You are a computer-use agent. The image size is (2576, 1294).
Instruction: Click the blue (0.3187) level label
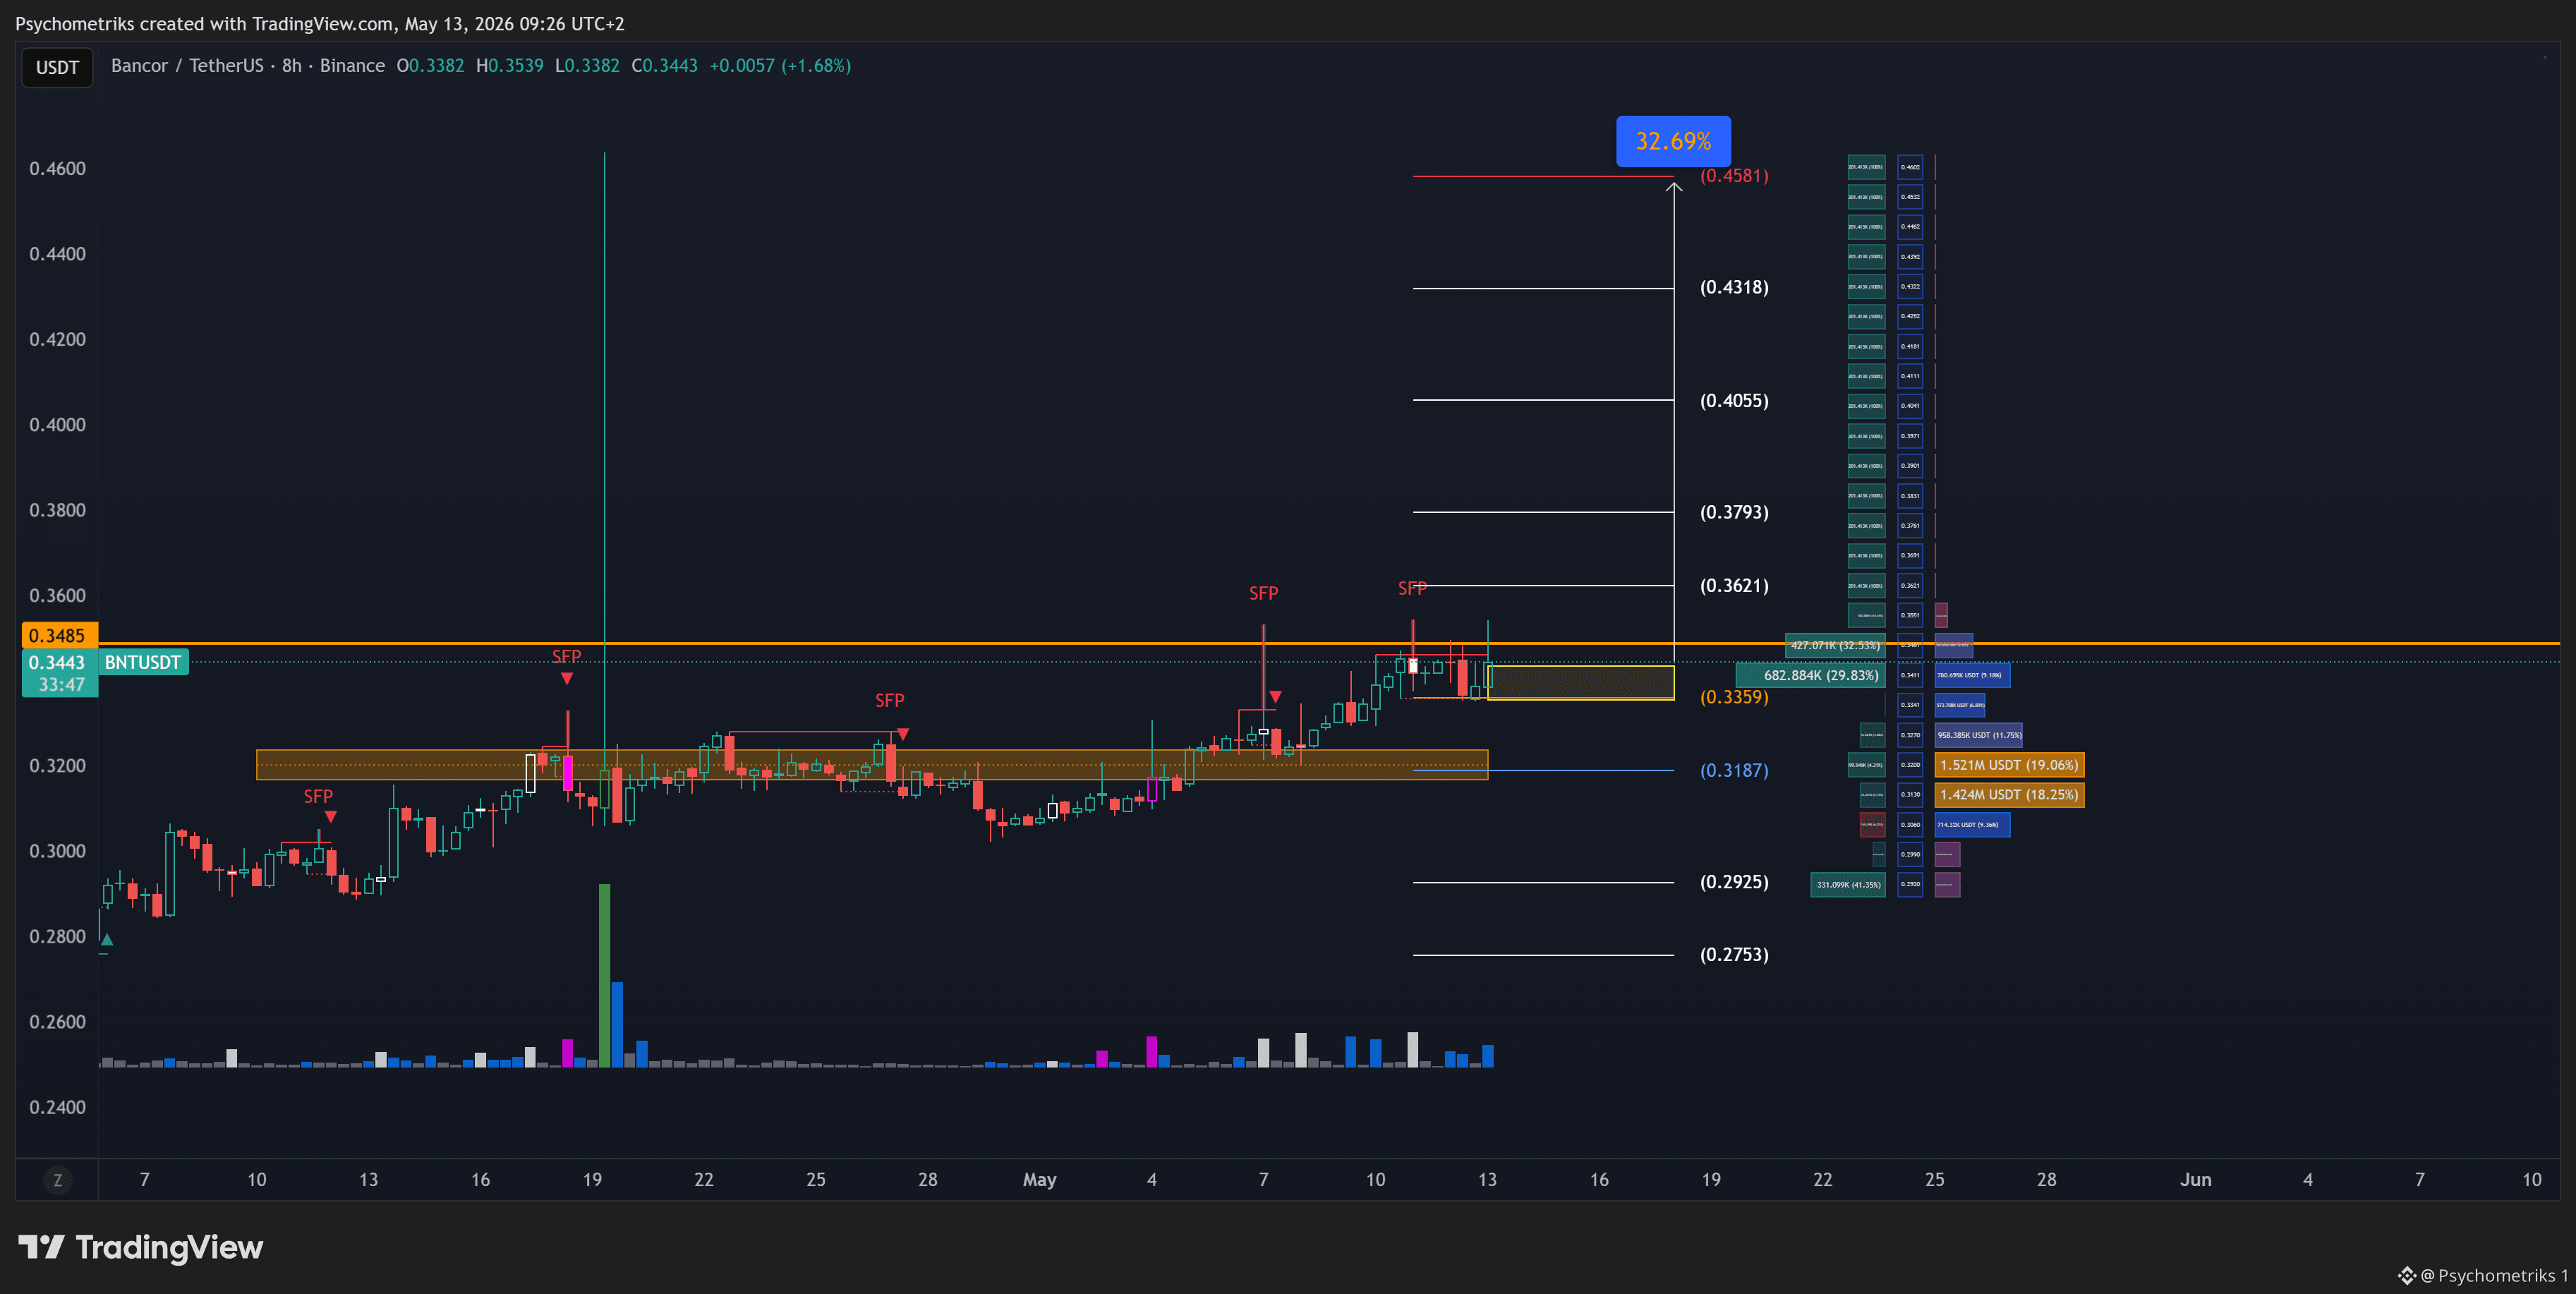click(1734, 771)
